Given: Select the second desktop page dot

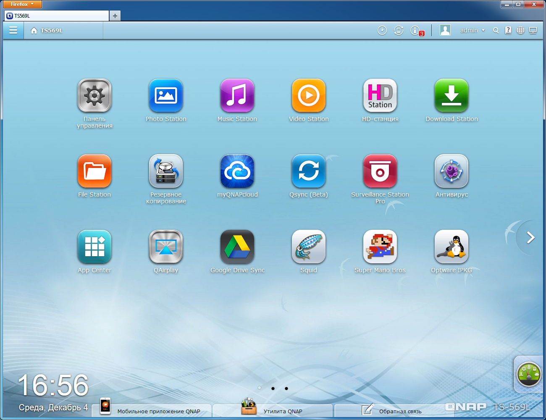Looking at the screenshot, I should click(x=273, y=388).
